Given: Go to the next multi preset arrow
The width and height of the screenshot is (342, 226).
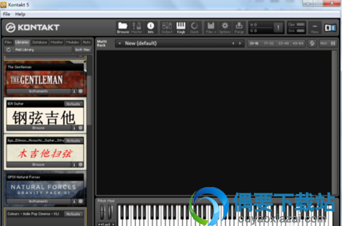Looking at the screenshot, I should pyautogui.click(x=240, y=43).
